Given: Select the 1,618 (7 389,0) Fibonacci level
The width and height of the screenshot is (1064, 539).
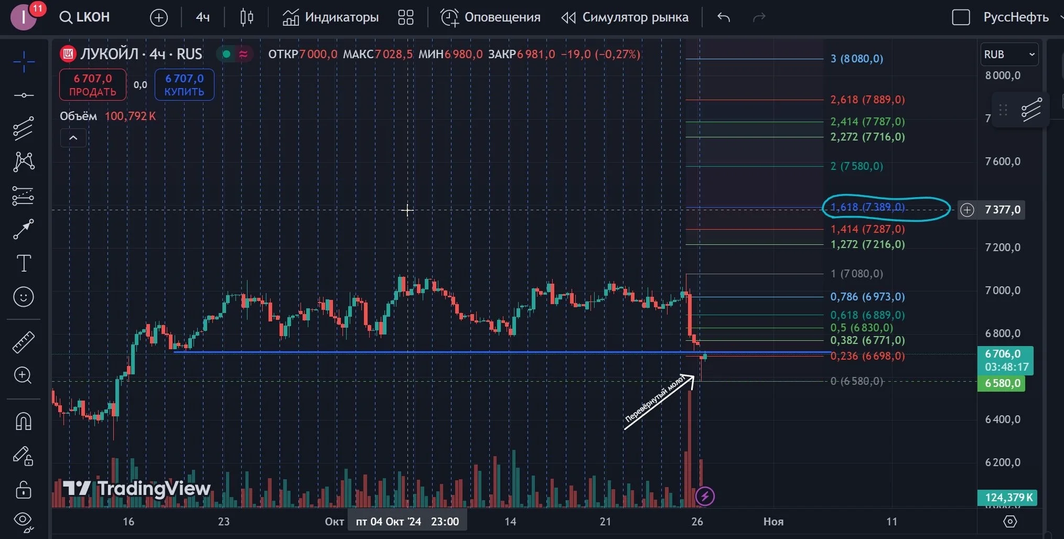Looking at the screenshot, I should 867,207.
